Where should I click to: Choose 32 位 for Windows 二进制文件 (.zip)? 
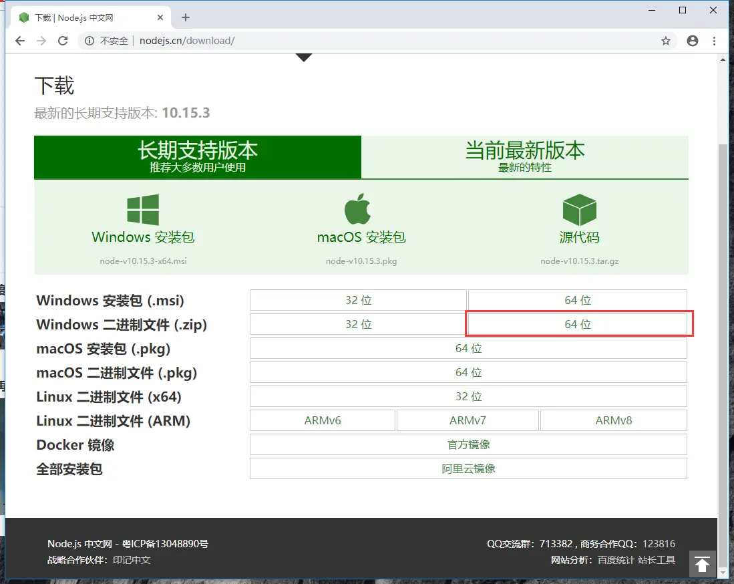[x=358, y=324]
